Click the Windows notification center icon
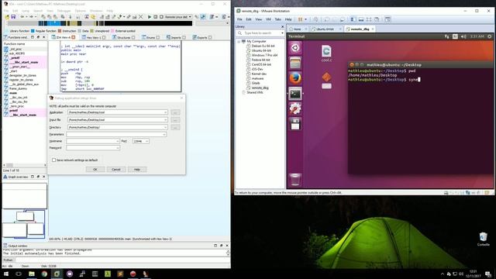Image resolution: width=496 pixels, height=279 pixels. [488, 274]
